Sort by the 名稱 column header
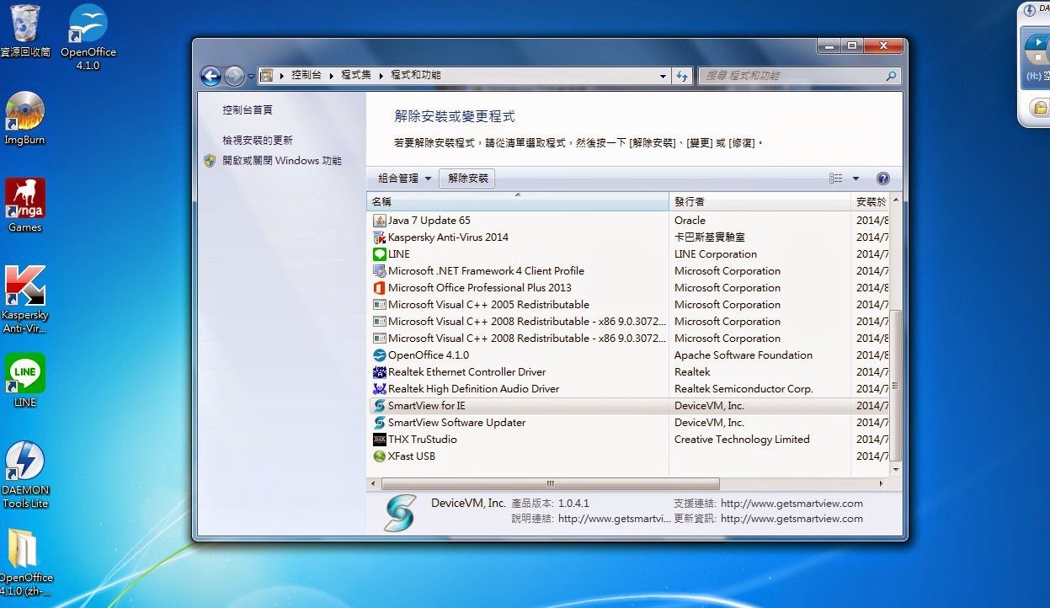 tap(518, 202)
